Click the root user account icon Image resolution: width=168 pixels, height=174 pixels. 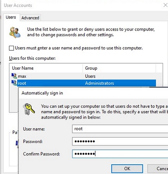[x=14, y=83]
